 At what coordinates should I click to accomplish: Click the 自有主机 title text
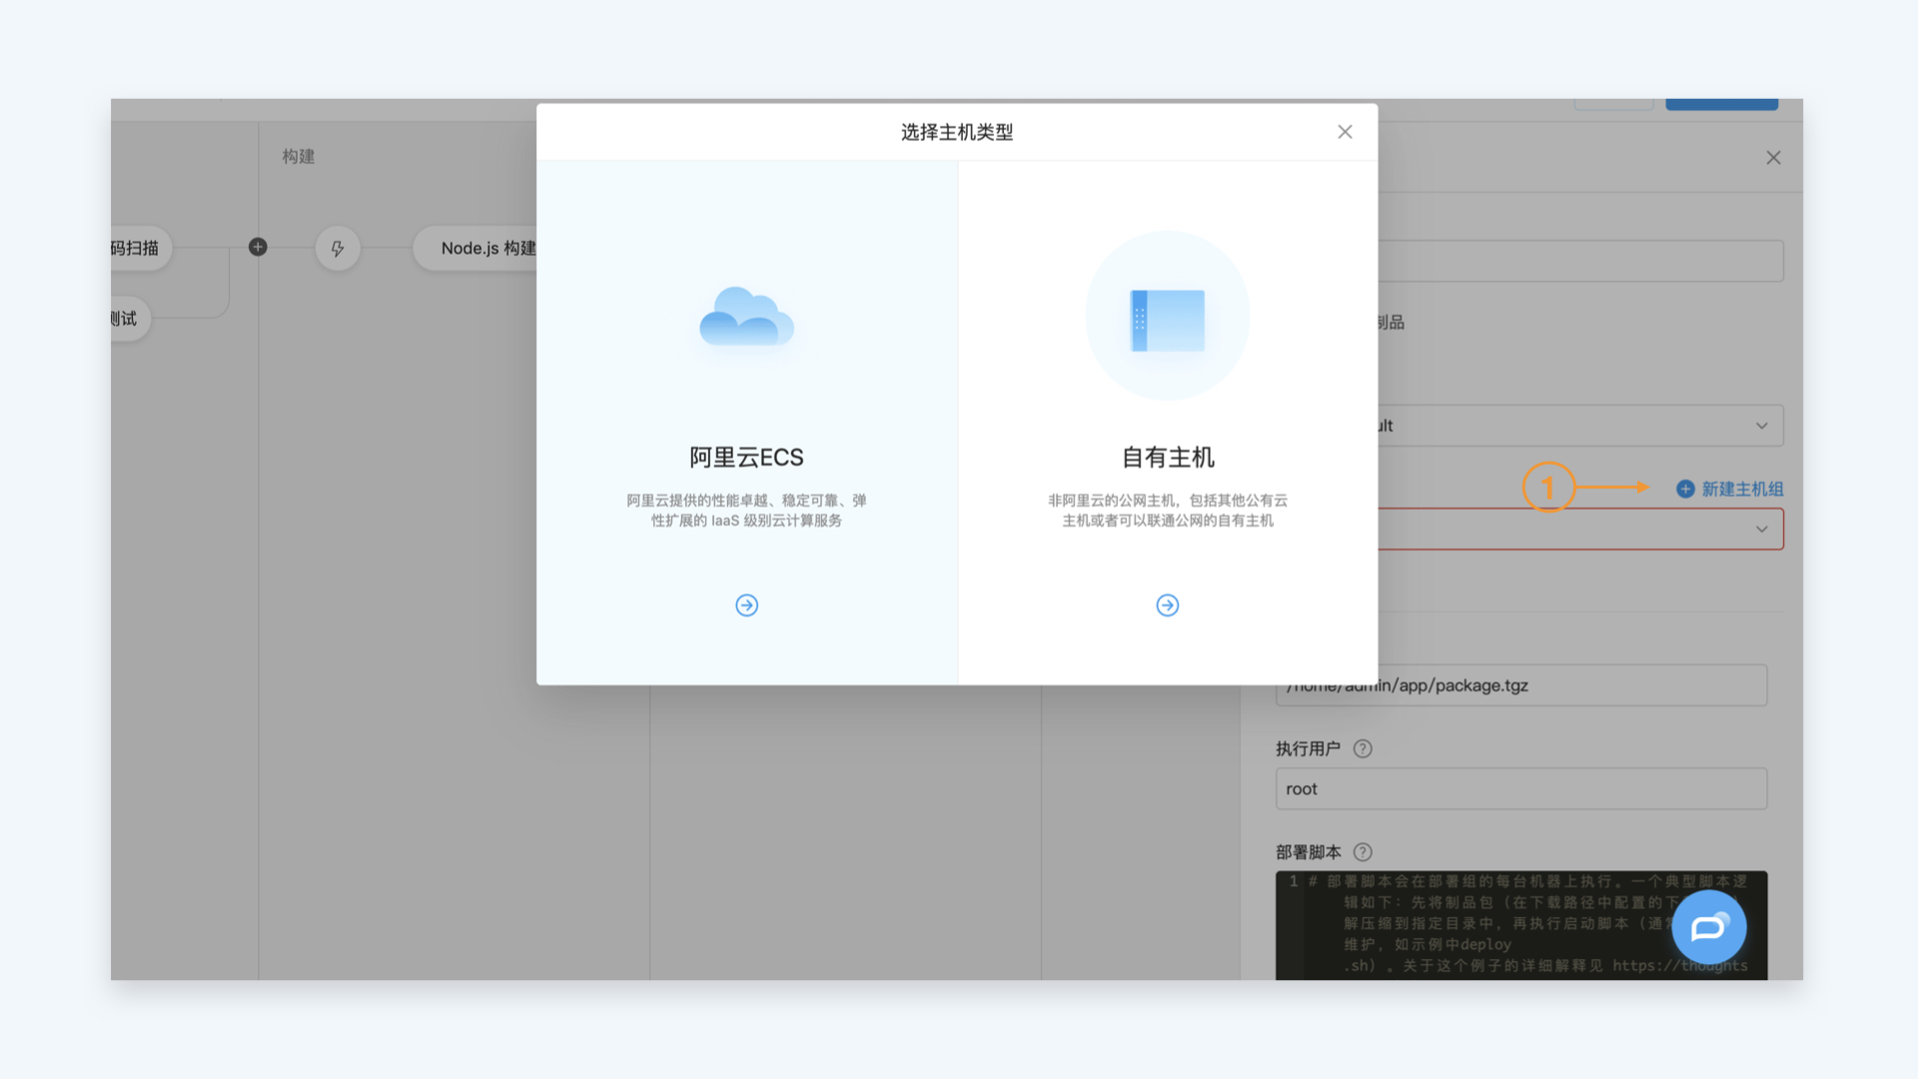1168,458
